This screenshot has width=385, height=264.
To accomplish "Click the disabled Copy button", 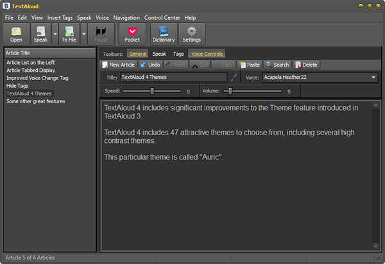I will [x=224, y=65].
